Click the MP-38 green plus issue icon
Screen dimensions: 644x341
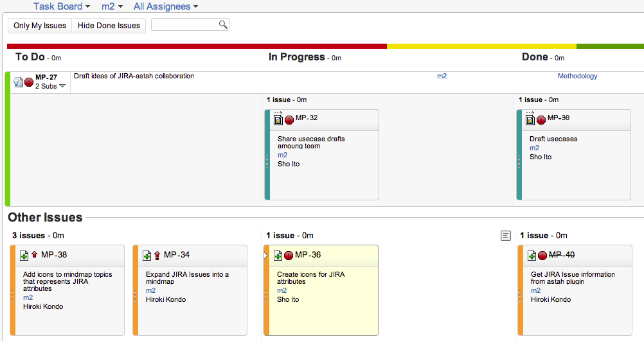click(24, 255)
